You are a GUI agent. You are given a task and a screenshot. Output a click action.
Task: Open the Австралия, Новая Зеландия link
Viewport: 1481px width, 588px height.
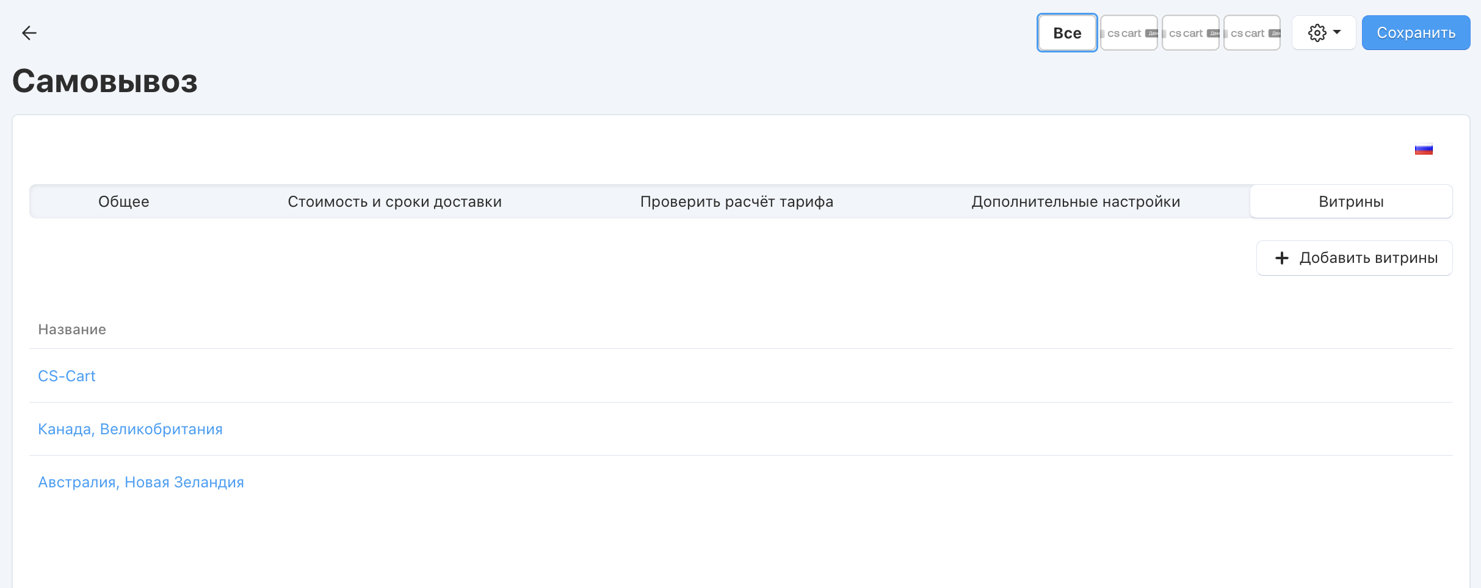coord(141,482)
